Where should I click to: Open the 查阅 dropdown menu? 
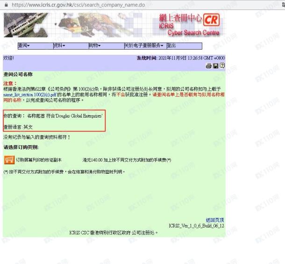pos(24,45)
